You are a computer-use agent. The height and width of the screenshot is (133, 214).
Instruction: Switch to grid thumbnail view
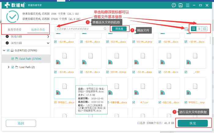(194, 28)
